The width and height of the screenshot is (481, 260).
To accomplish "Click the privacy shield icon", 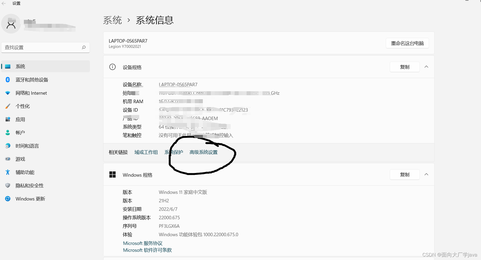I will click(8, 185).
